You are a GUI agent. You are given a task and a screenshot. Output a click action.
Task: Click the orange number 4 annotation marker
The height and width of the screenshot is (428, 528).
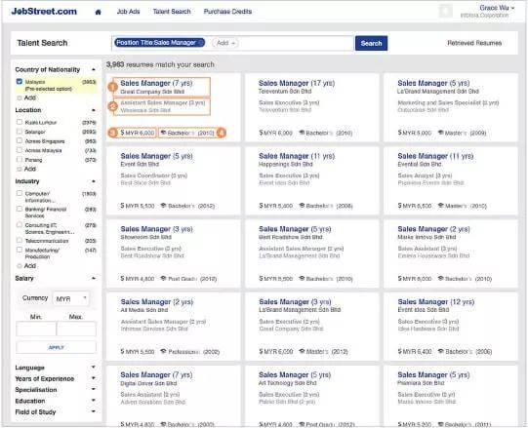(222, 133)
